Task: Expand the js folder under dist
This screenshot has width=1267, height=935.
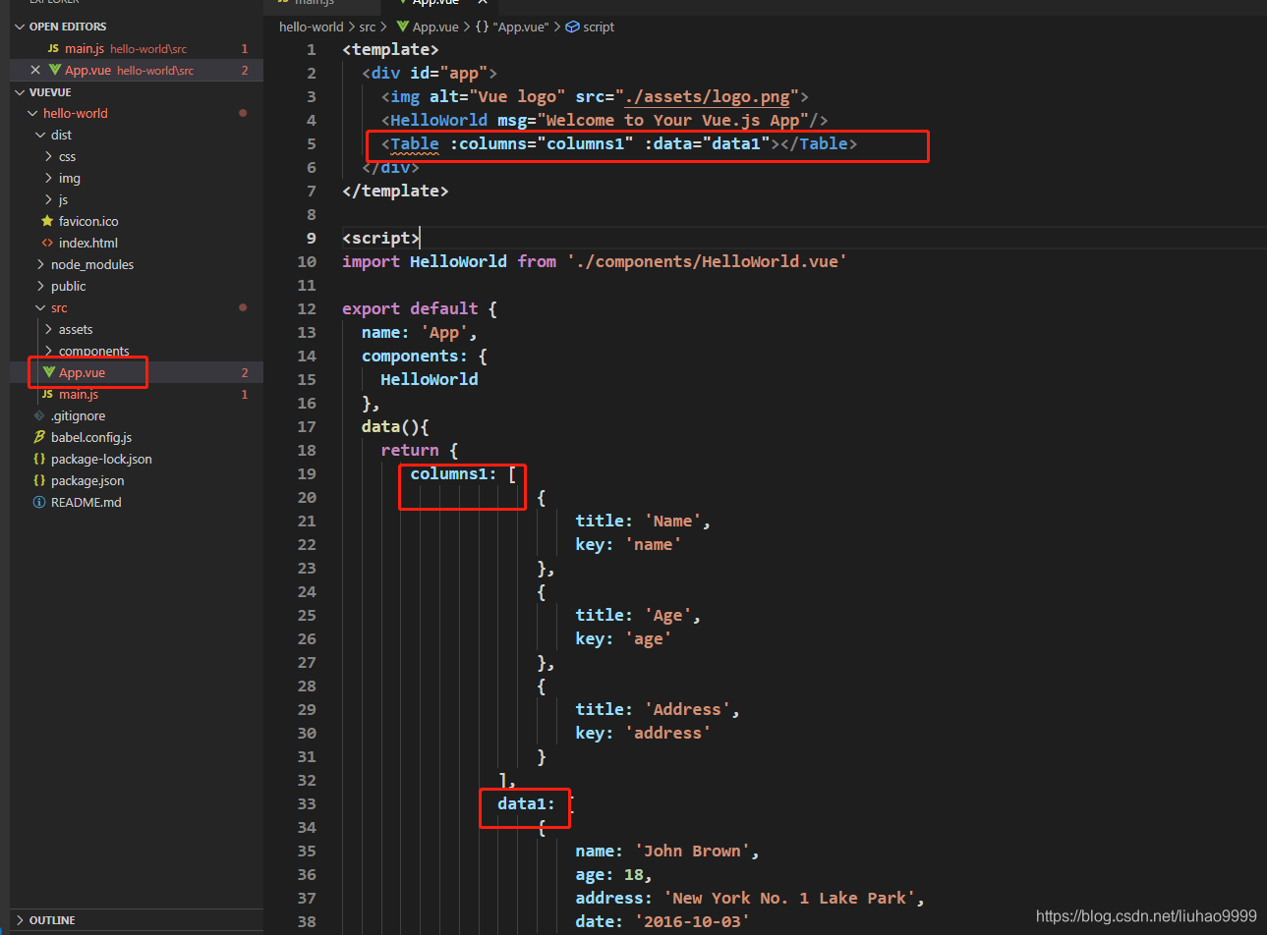Action: 49,199
